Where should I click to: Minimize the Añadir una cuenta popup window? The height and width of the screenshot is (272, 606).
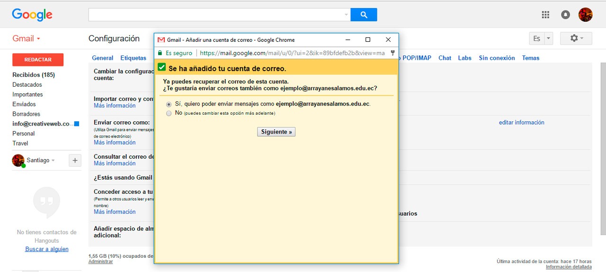tap(348, 40)
